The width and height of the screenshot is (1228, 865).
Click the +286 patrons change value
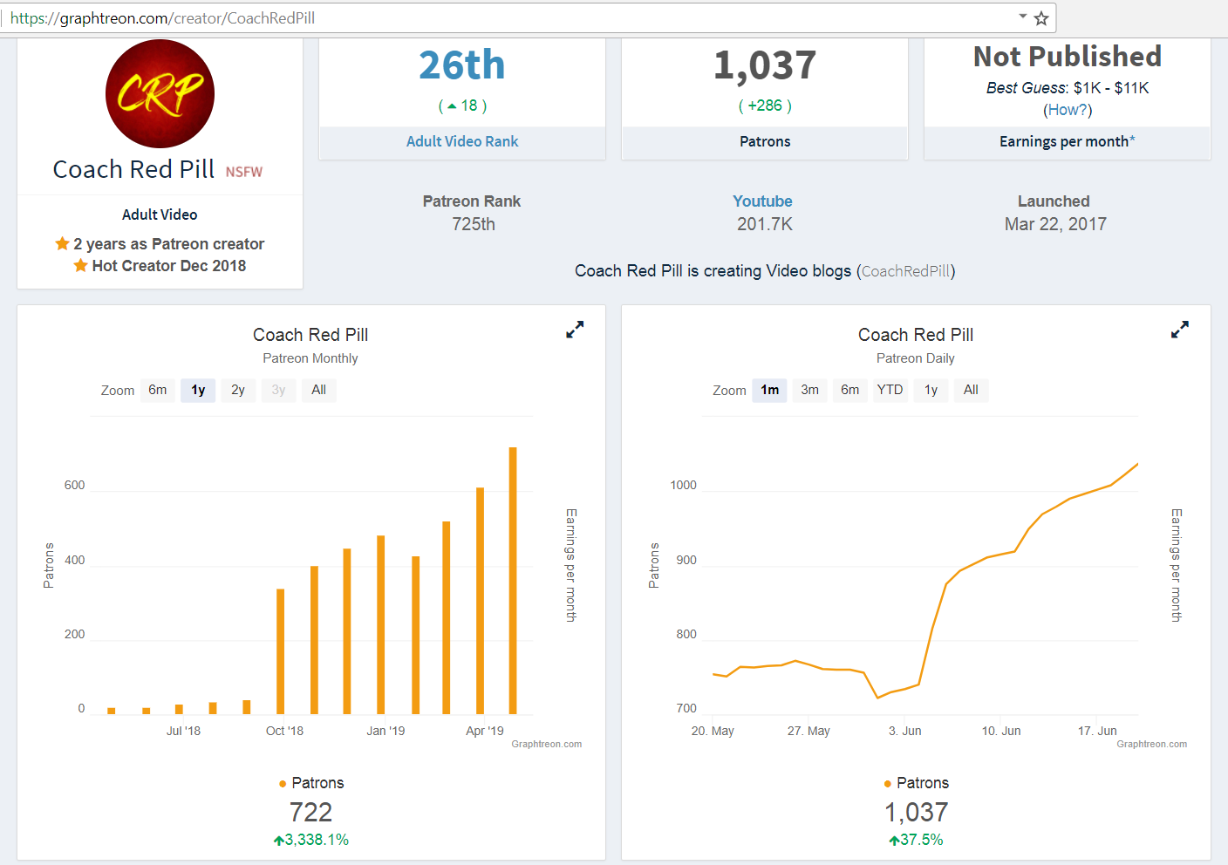click(765, 106)
